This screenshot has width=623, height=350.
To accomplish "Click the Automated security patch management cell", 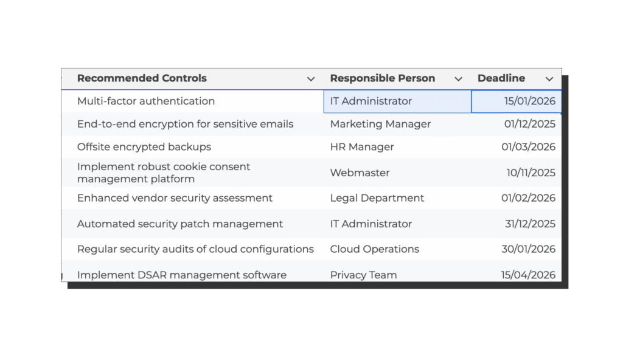I will click(x=180, y=224).
